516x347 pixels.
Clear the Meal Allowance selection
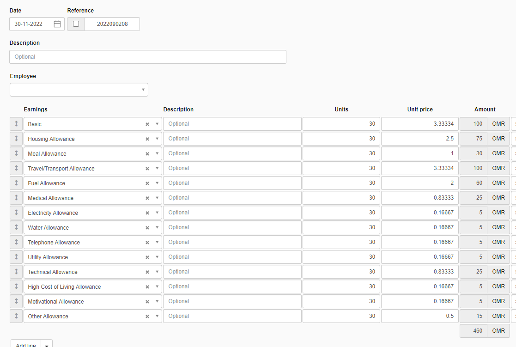[x=147, y=154]
